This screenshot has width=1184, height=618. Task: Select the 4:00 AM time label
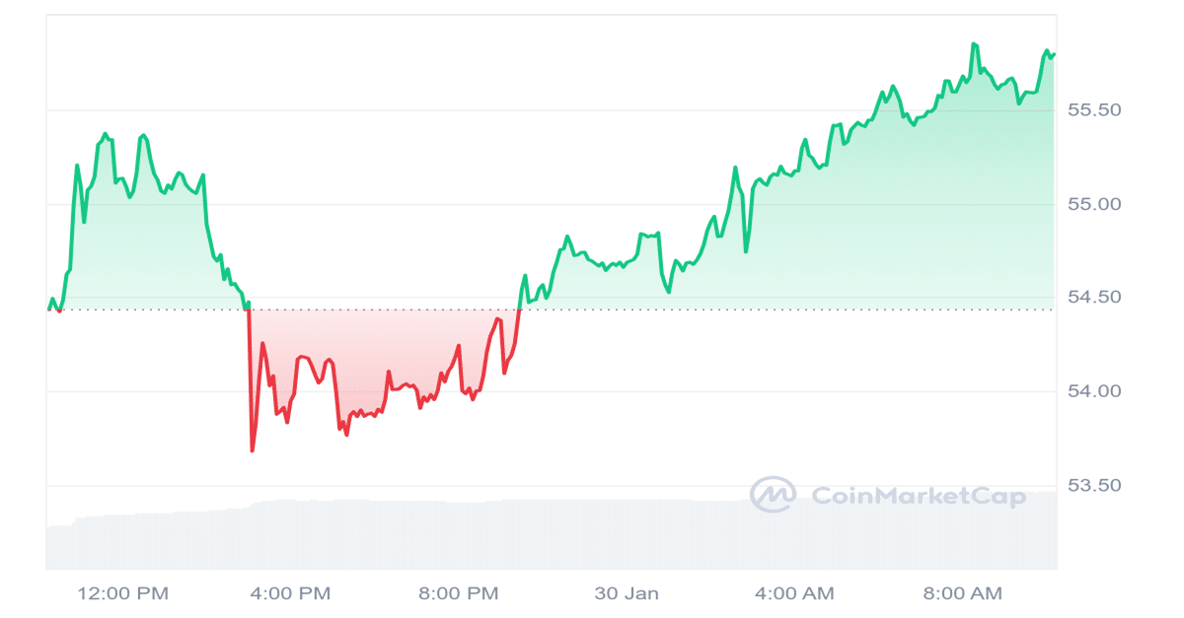pyautogui.click(x=794, y=593)
